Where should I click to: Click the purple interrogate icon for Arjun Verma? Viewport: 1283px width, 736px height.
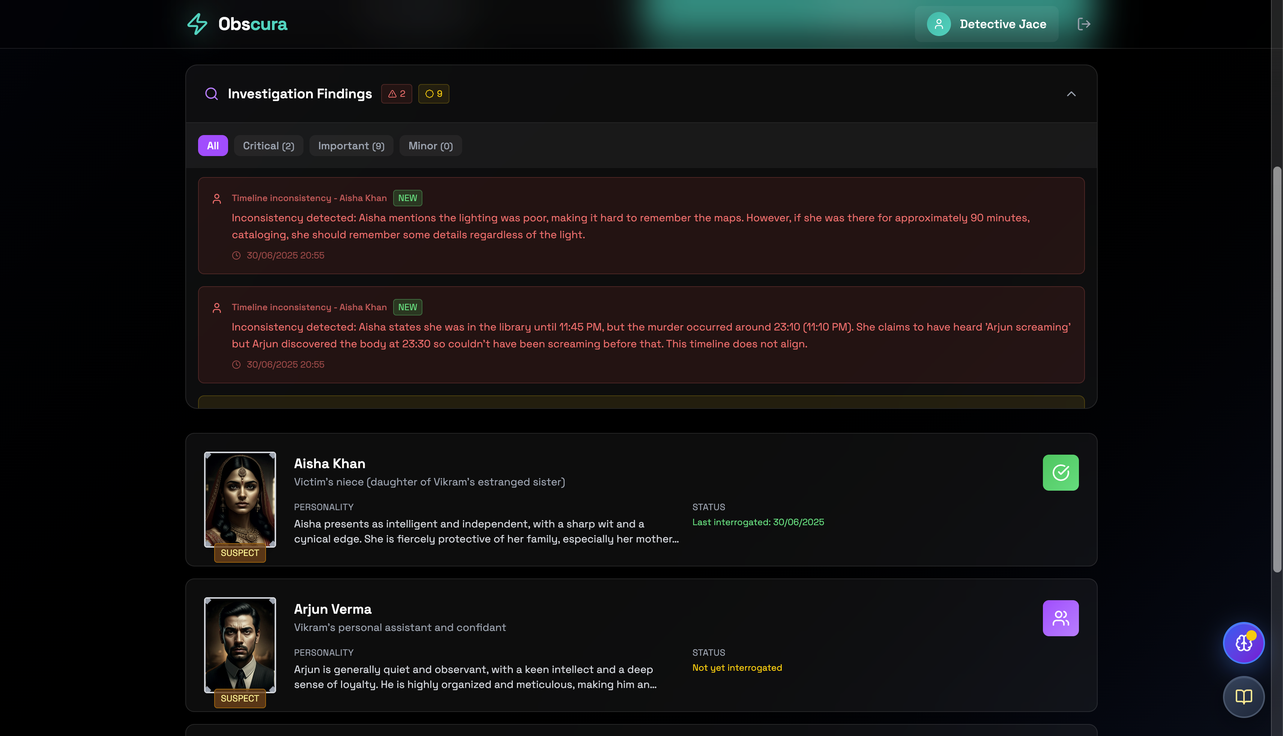click(x=1060, y=618)
